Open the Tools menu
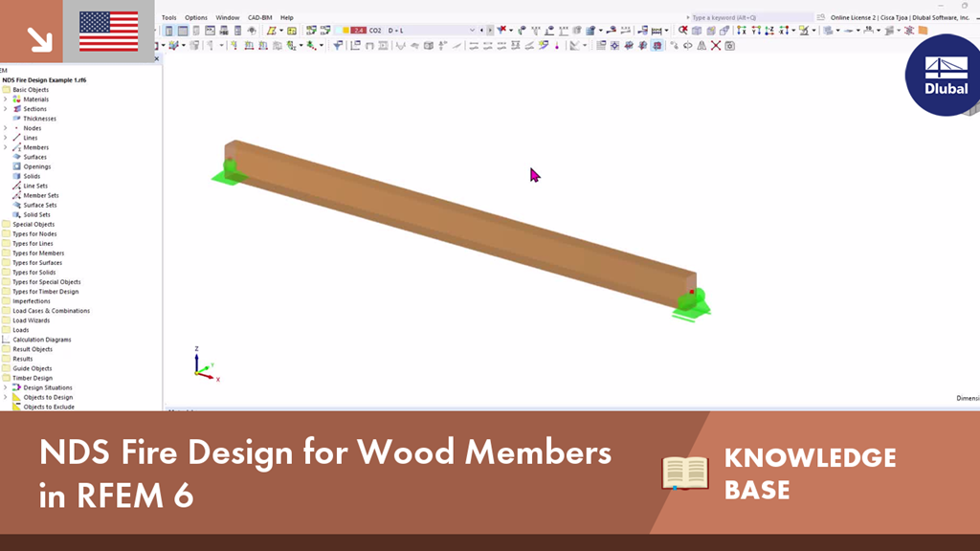The width and height of the screenshot is (980, 551). pos(168,17)
